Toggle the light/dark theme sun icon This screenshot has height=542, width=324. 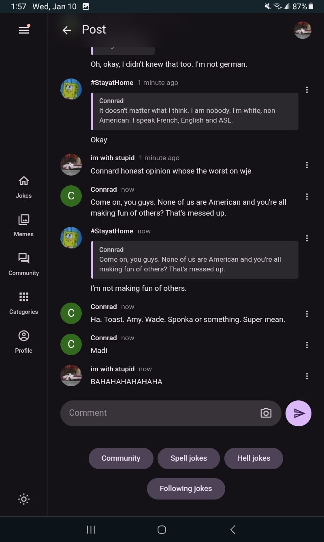pyautogui.click(x=24, y=499)
